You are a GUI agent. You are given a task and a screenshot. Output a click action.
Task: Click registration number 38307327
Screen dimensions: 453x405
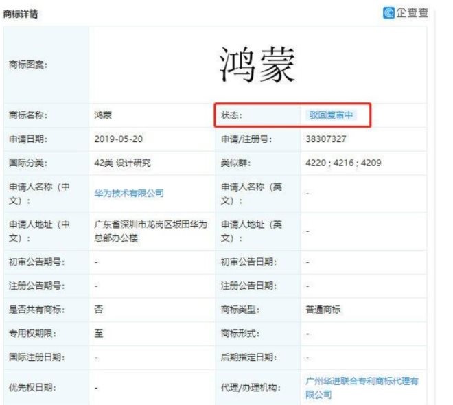click(x=326, y=139)
